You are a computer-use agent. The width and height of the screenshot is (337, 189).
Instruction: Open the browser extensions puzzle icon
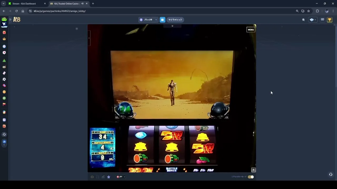[x=317, y=11]
